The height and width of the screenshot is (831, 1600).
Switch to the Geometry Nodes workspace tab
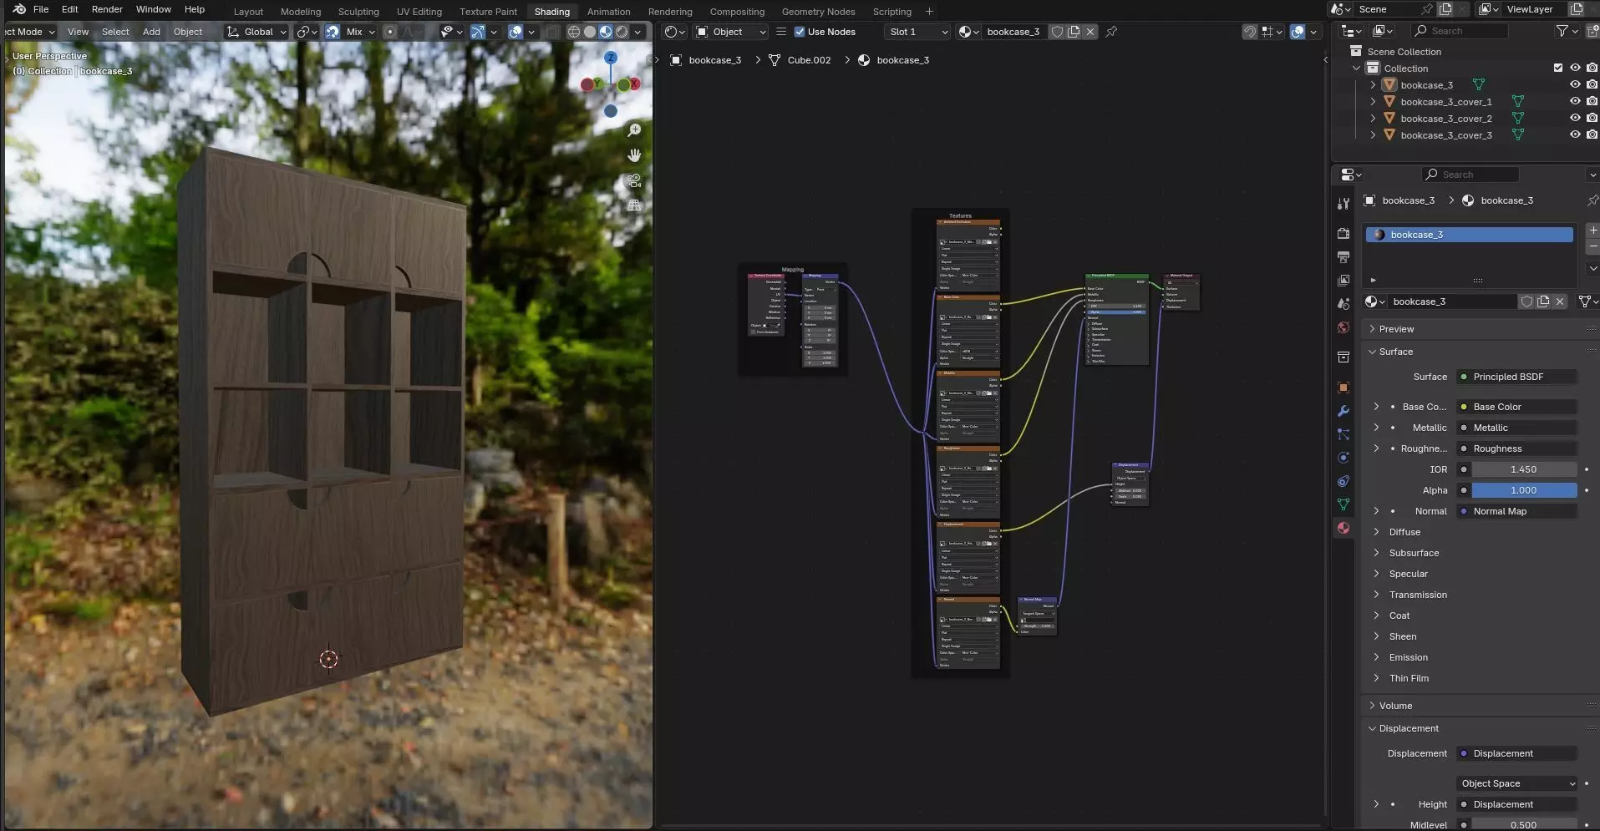tap(818, 12)
